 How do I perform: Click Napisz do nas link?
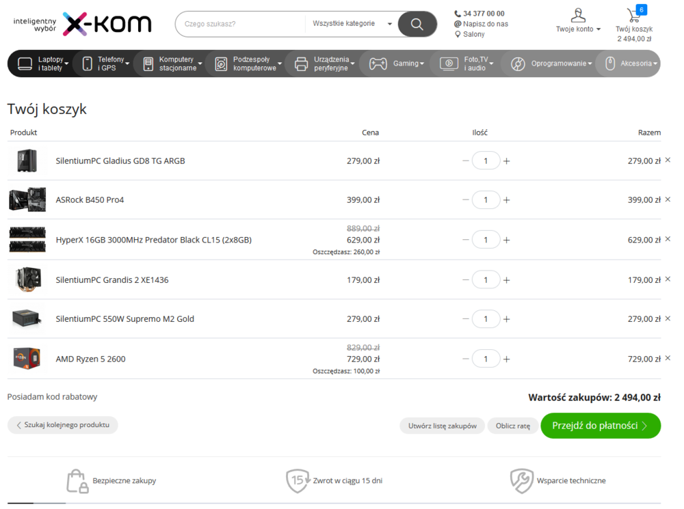[486, 24]
